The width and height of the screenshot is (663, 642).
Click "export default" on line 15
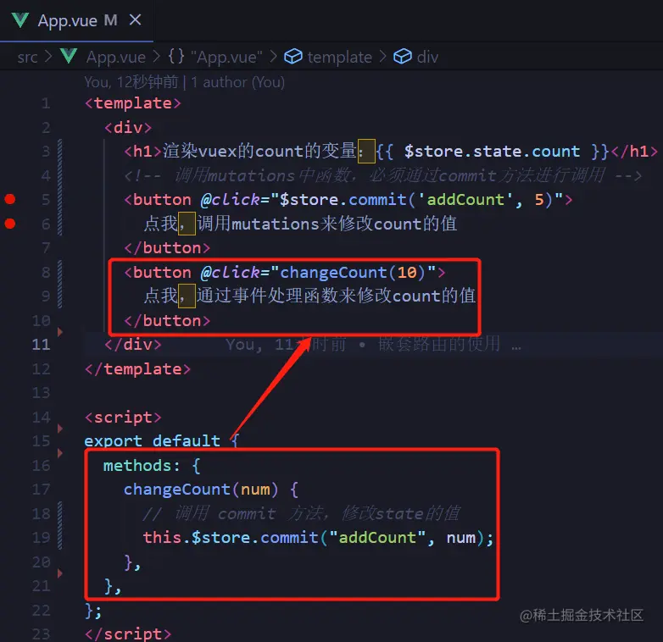point(153,441)
